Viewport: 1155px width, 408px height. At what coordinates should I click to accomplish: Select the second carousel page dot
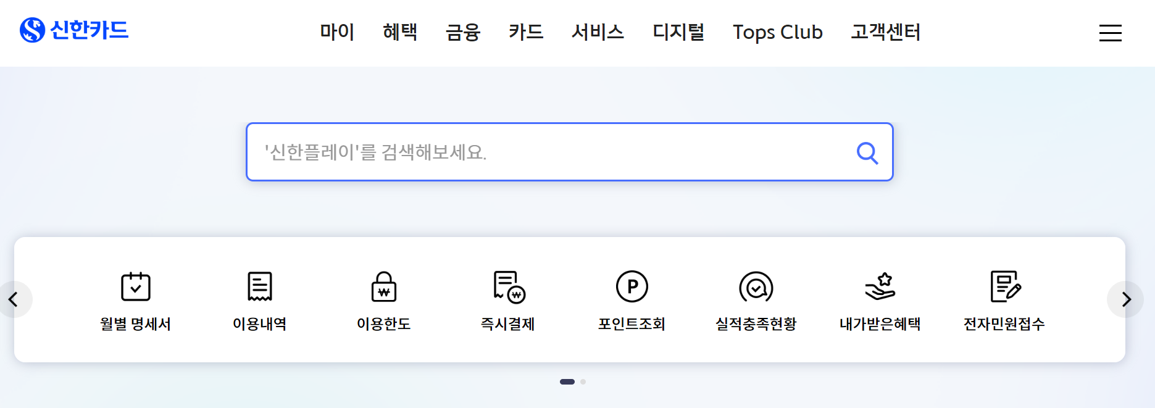pyautogui.click(x=583, y=381)
